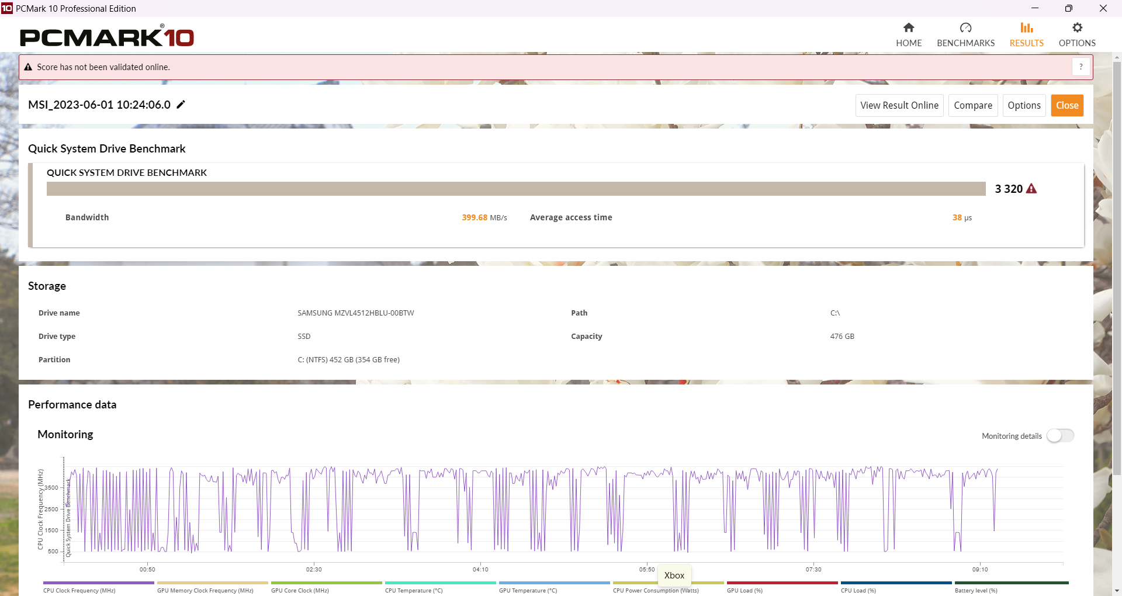Click the PCMark 10 logo
The width and height of the screenshot is (1122, 596).
coord(107,36)
